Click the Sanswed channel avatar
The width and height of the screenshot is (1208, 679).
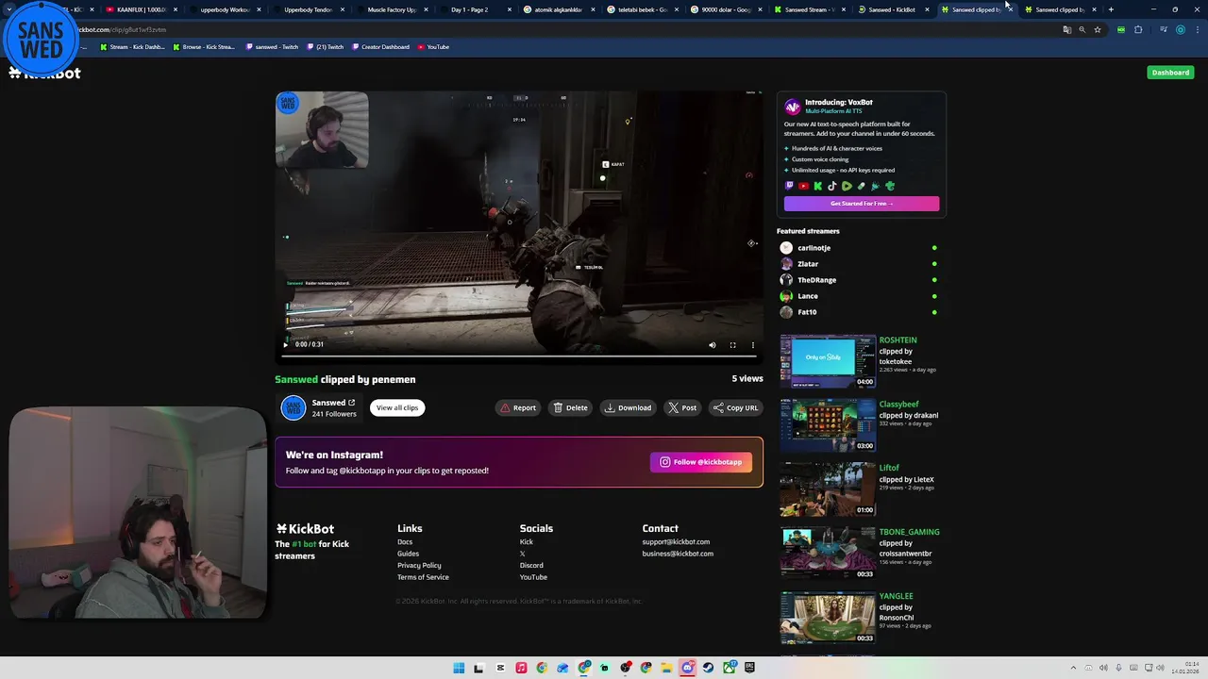tap(294, 407)
